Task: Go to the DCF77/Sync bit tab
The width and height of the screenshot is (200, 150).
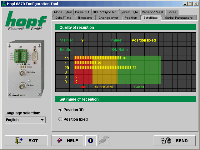Action: tap(104, 12)
